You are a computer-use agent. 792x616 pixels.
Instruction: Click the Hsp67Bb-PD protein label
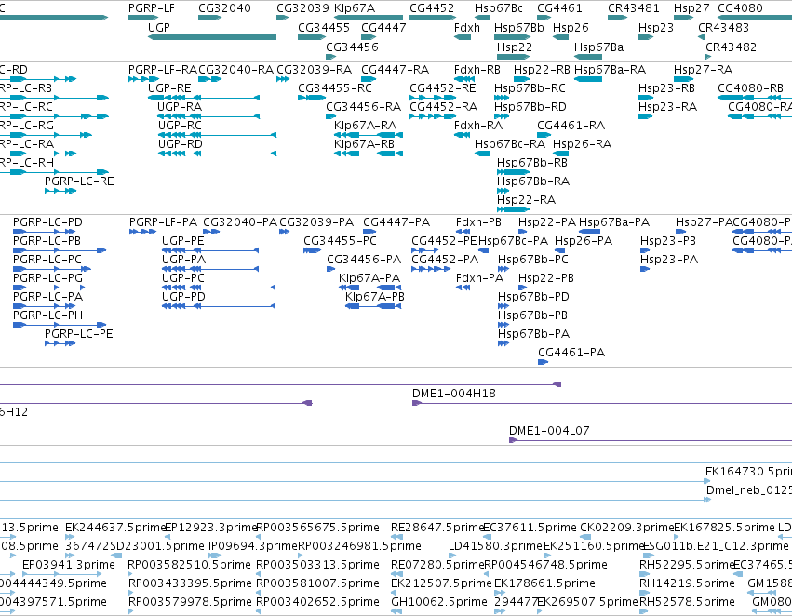533,297
